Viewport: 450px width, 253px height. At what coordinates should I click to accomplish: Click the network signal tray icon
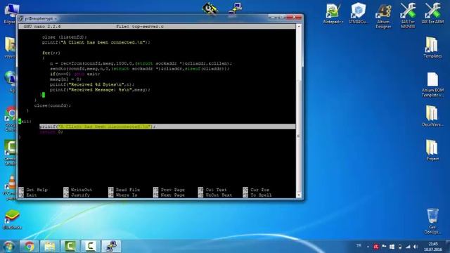click(x=408, y=247)
